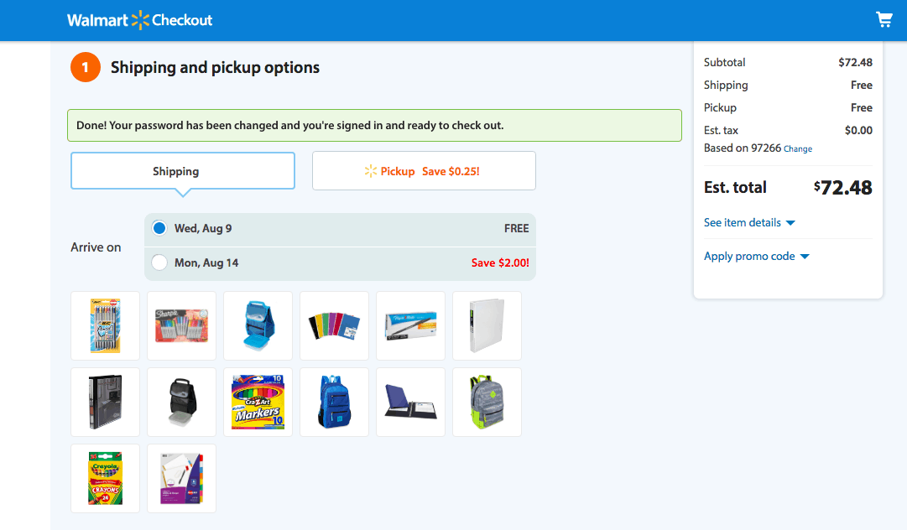
Task: Open the shopping cart icon
Action: click(x=884, y=18)
